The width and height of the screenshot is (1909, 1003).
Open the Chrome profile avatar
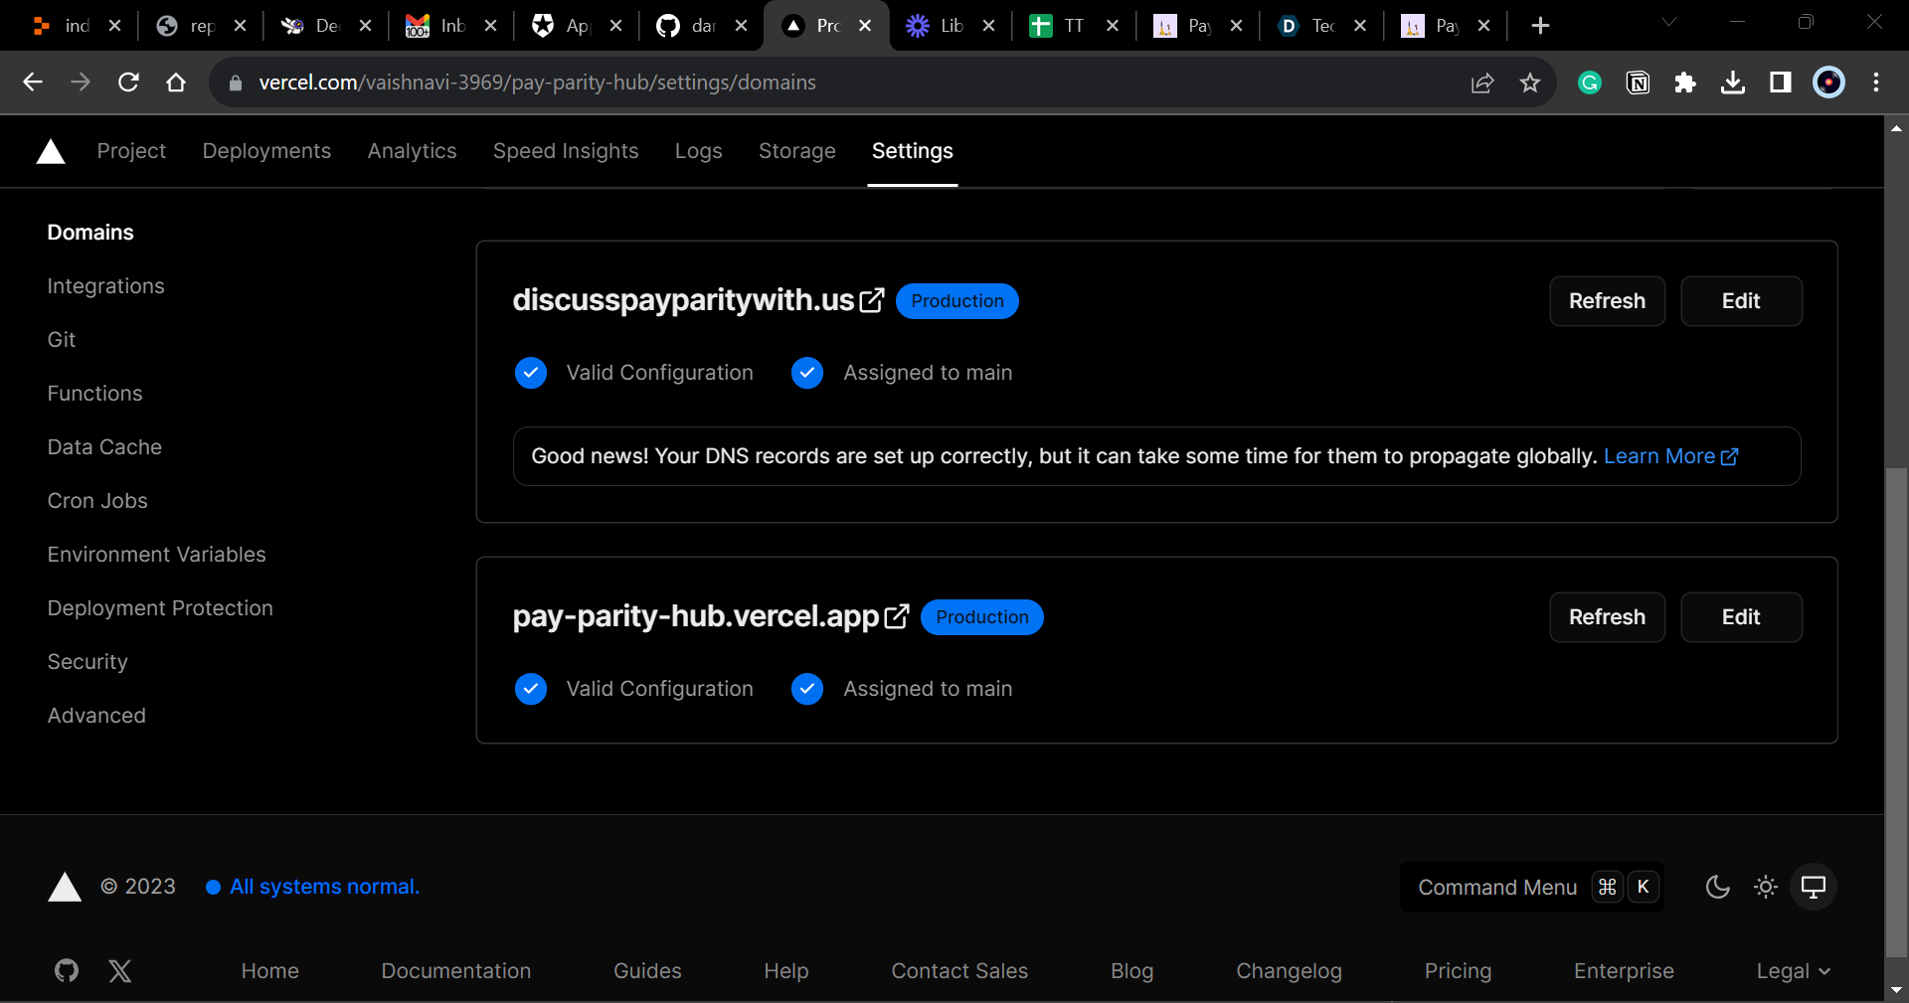[1828, 83]
